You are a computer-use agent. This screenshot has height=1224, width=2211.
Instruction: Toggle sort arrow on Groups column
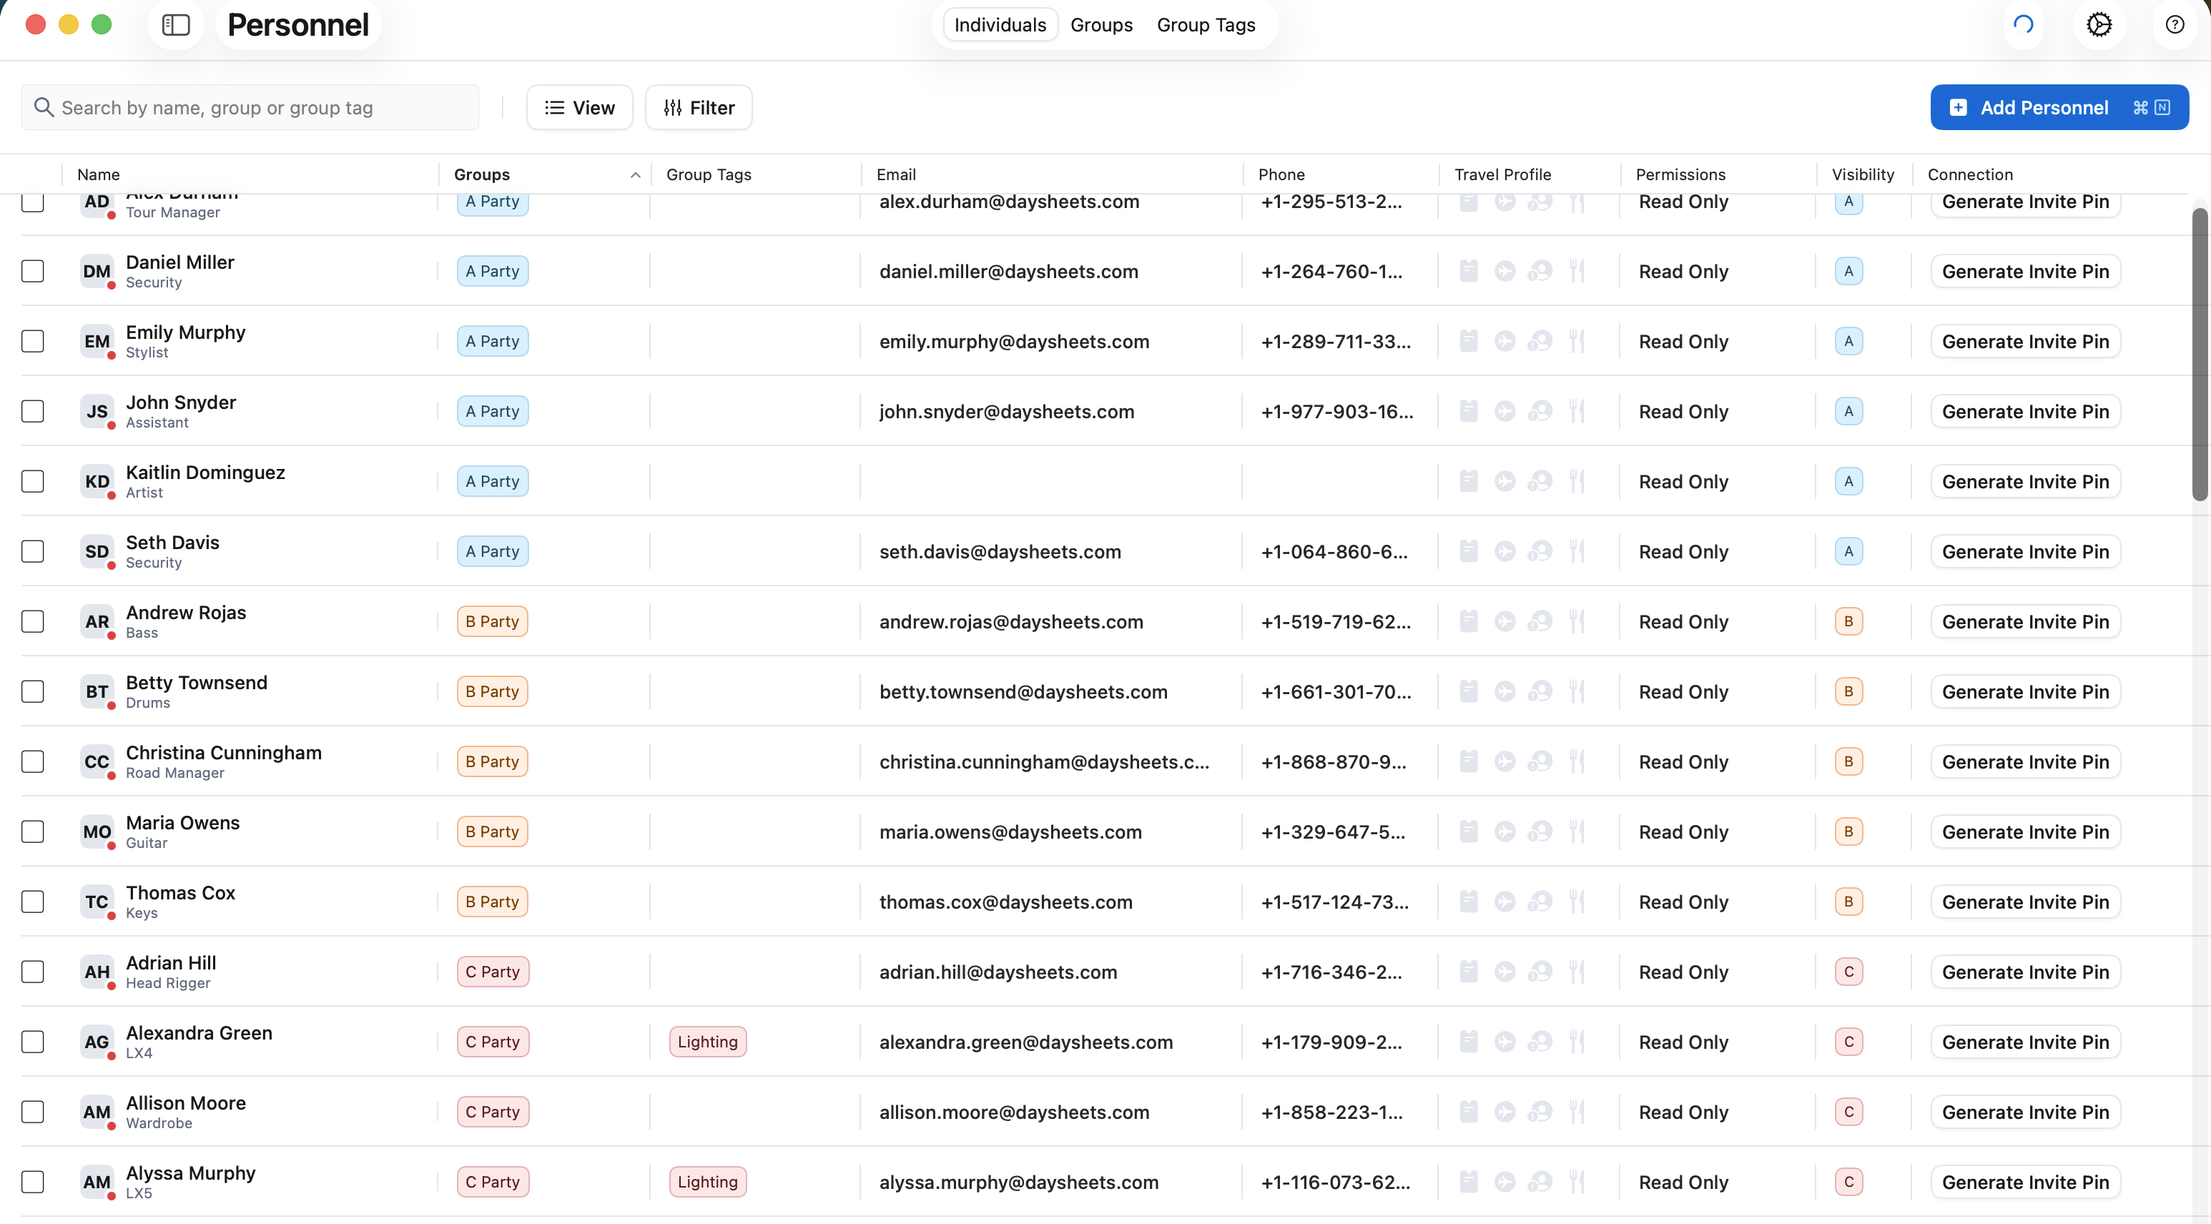[x=635, y=175]
